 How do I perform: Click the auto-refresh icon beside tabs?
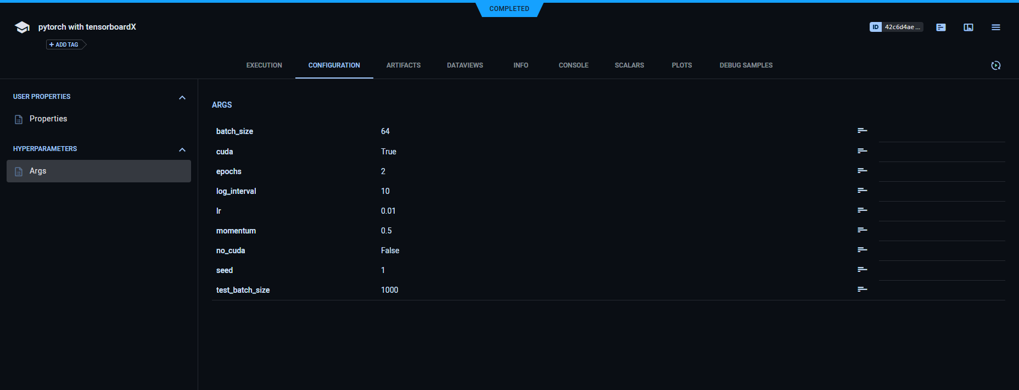[x=996, y=65]
